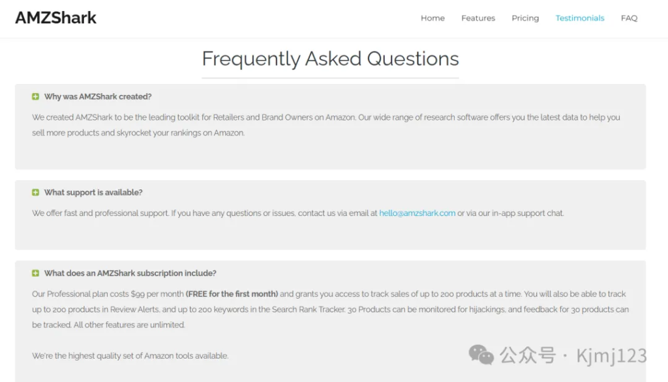Click the AMZShark logo

56,18
